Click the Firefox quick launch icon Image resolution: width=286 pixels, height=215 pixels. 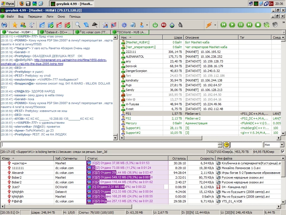[x=22, y=3]
